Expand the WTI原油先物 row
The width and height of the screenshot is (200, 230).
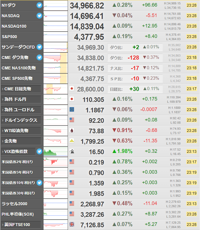(21, 131)
